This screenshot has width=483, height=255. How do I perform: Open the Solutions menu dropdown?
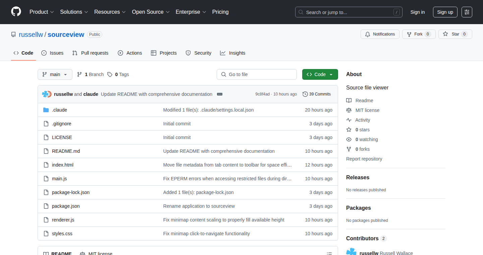tap(74, 12)
